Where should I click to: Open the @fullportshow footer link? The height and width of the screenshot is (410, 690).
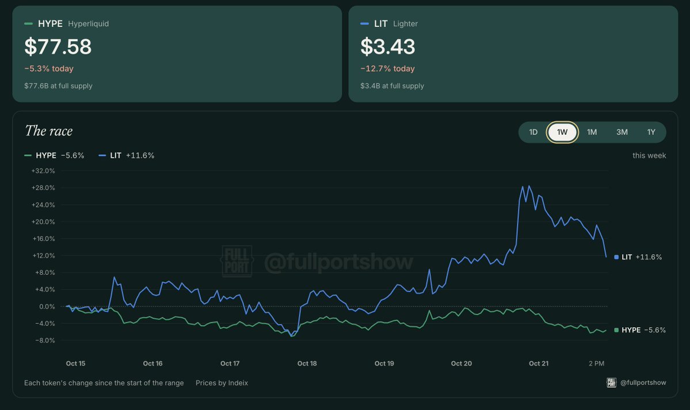(x=643, y=383)
